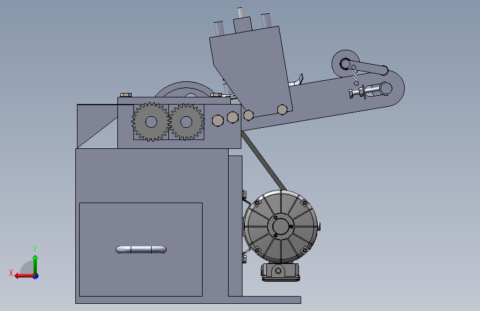Select the drive belt between motor and housing
Viewport: 480px width, 311px height.
[264, 160]
